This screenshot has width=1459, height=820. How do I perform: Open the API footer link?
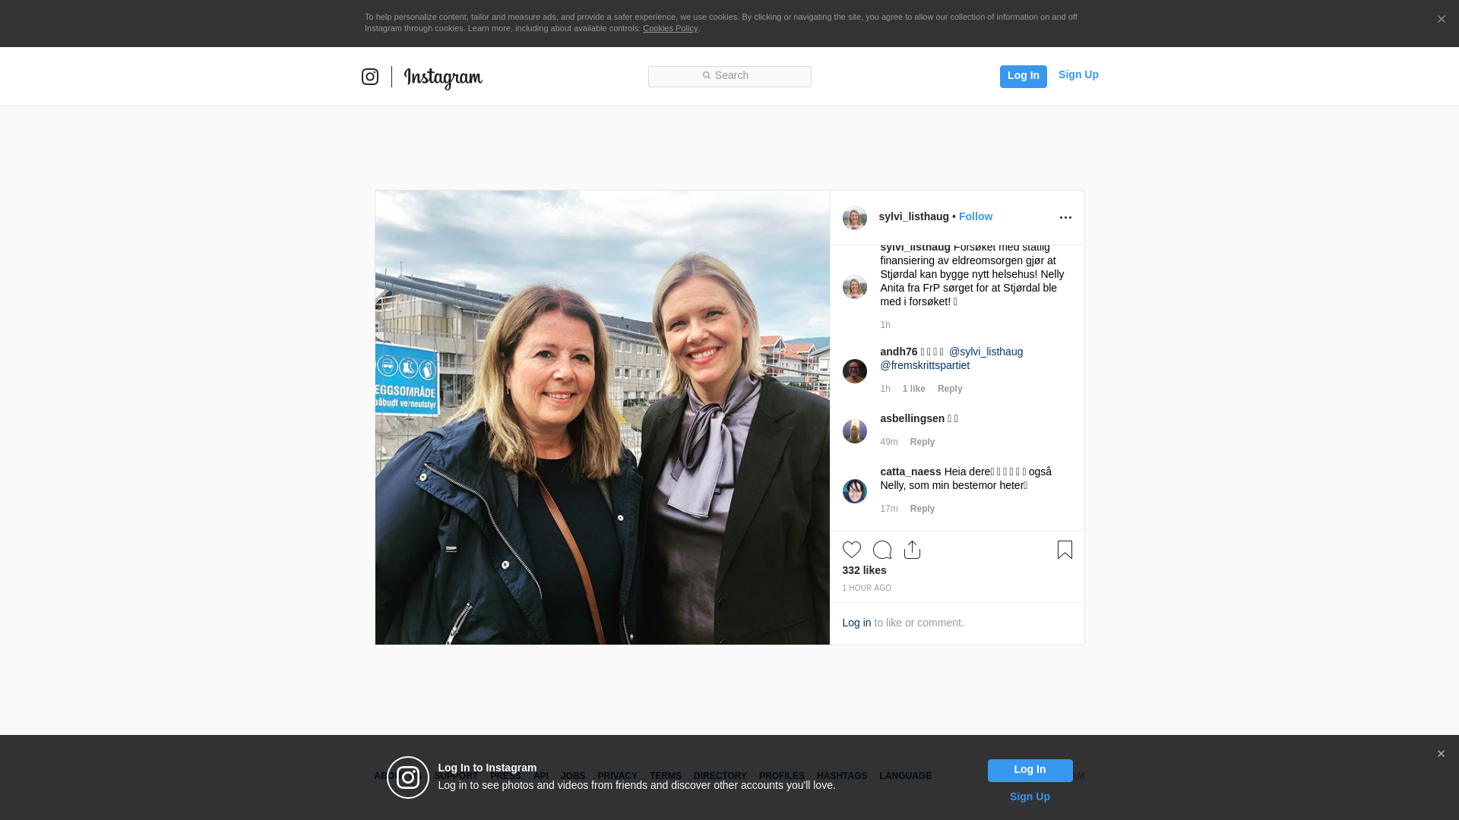click(541, 776)
